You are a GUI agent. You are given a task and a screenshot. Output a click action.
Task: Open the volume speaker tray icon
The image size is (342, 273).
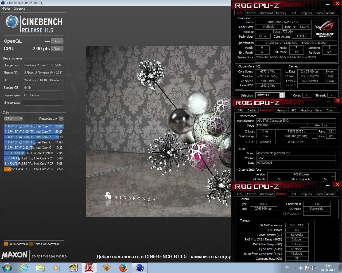[x=301, y=268]
